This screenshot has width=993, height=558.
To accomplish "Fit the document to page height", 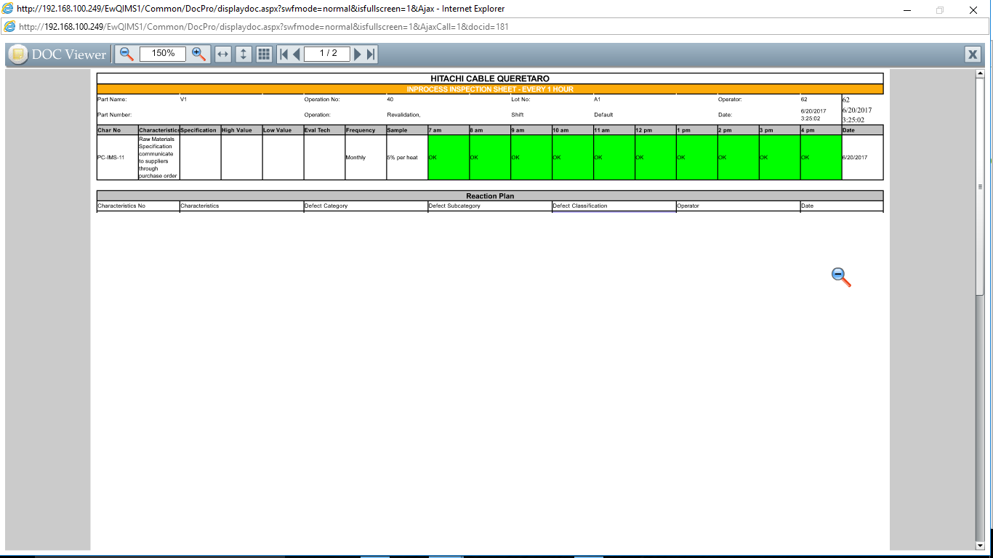I will coord(244,54).
